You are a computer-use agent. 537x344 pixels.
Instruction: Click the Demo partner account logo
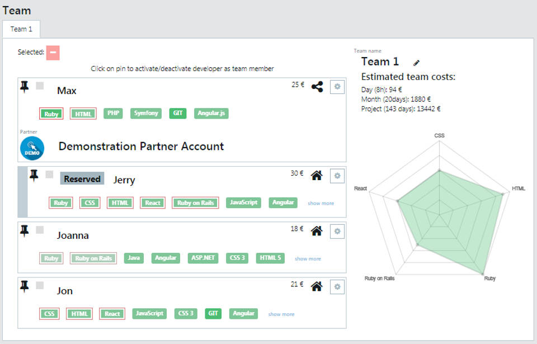32,148
